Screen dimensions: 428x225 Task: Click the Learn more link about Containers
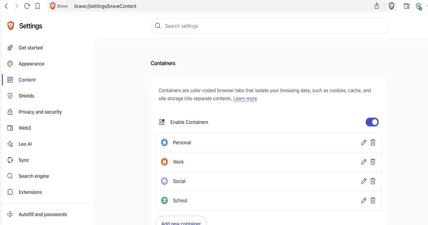tap(245, 99)
